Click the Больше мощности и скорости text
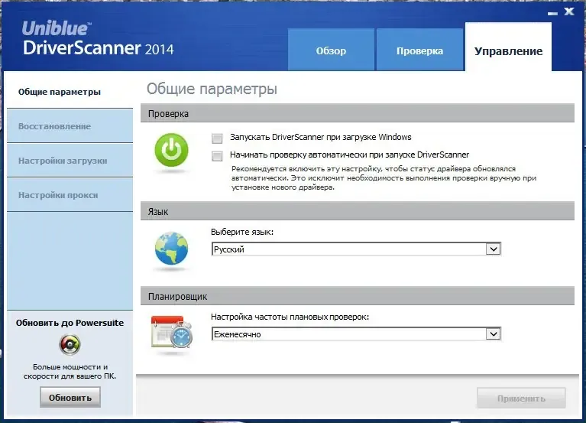 tap(70, 372)
